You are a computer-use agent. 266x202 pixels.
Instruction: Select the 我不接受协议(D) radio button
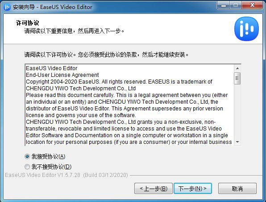pos(27,167)
